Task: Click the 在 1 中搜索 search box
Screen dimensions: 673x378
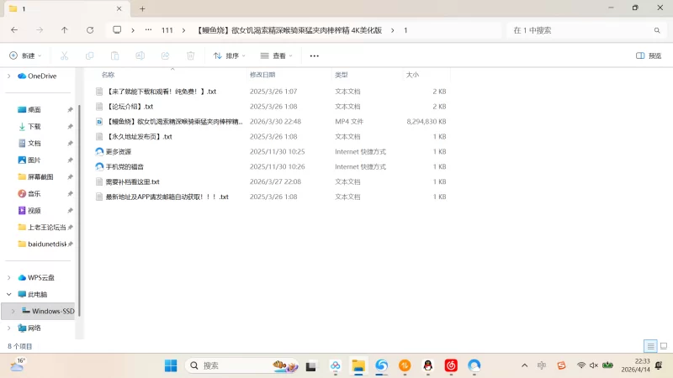Action: (x=580, y=30)
